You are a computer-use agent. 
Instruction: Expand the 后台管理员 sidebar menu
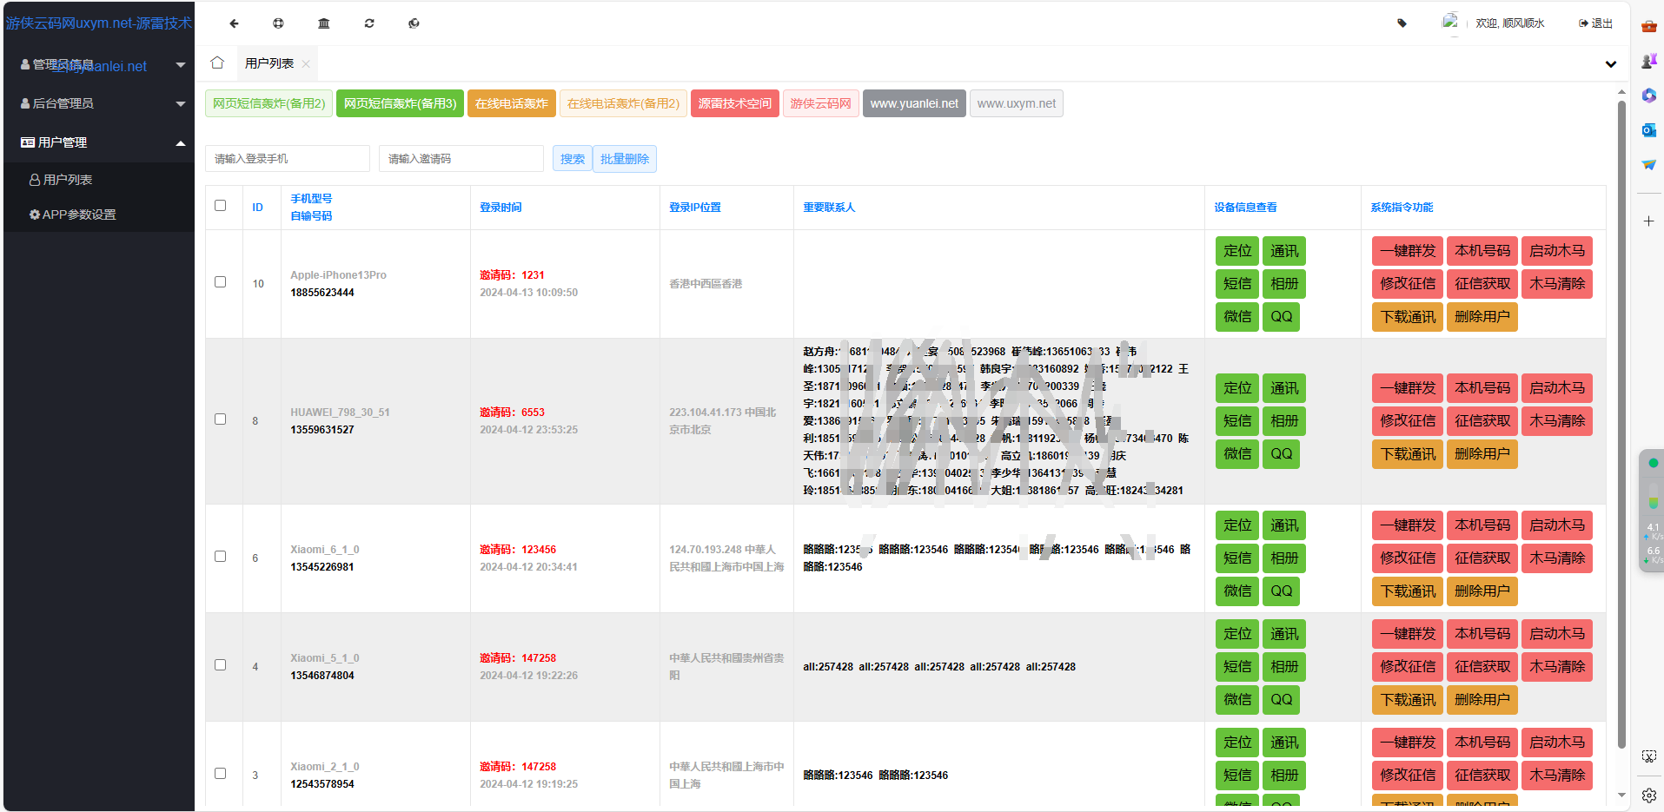pos(99,103)
